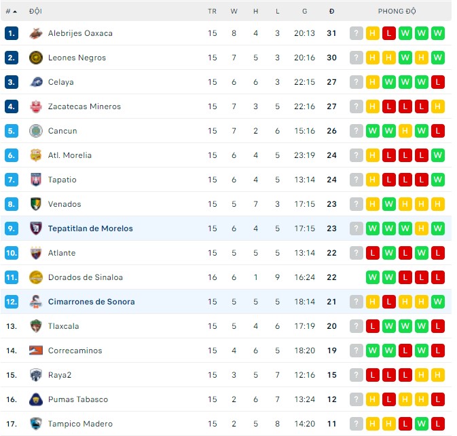This screenshot has width=457, height=436.
Task: Sort standings by the W column header
Action: pos(234,12)
